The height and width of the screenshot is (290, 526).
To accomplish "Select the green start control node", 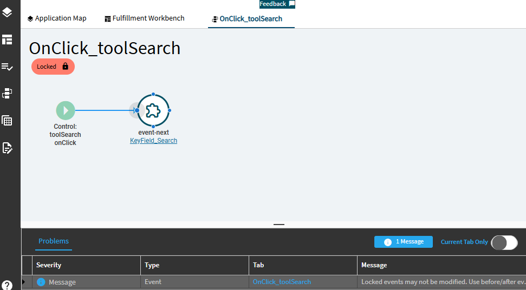I will point(66,110).
